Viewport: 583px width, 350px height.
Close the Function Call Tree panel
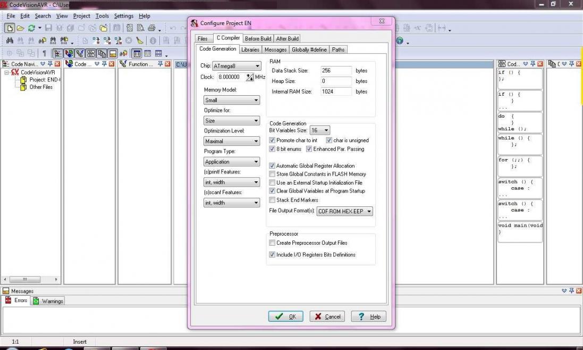tap(168, 64)
